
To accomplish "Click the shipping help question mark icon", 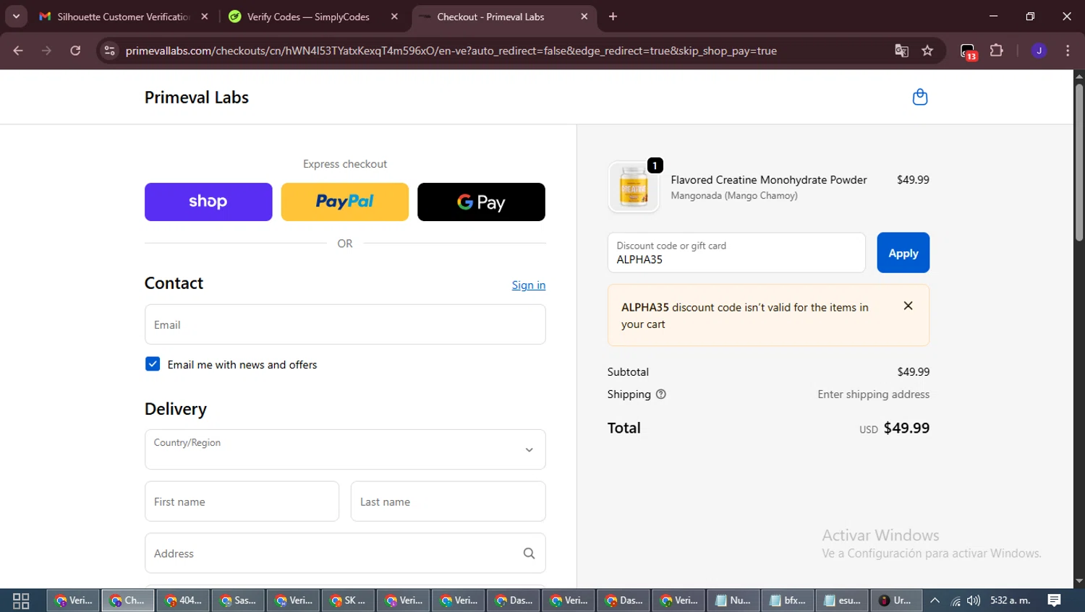I will click(660, 395).
